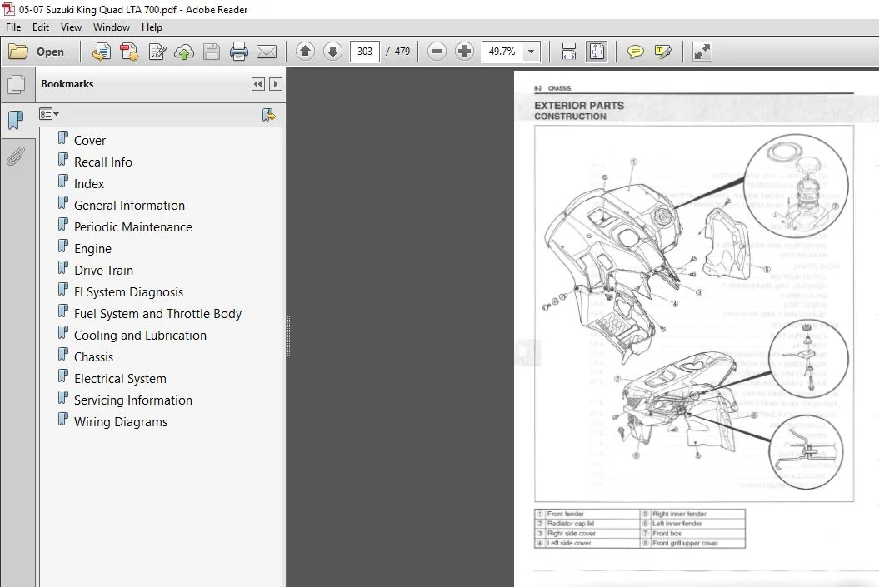The image size is (879, 587).
Task: Go to General Information bookmark
Action: [129, 206]
